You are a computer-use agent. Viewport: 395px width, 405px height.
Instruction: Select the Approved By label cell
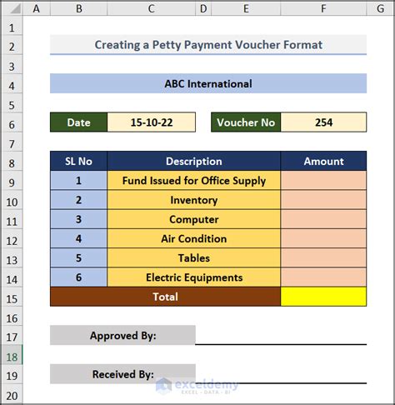click(x=122, y=335)
